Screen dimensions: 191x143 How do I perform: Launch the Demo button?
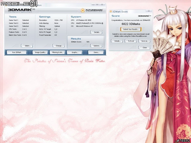[x=96, y=52]
